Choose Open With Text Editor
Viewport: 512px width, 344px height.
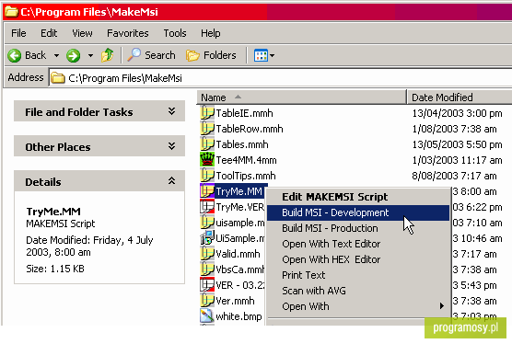[358, 244]
